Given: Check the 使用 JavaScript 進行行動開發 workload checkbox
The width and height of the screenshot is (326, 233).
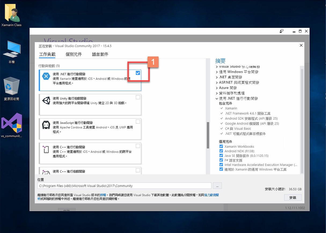Looking at the screenshot, I should pos(138,122).
